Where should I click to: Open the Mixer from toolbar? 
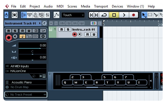[47, 15]
